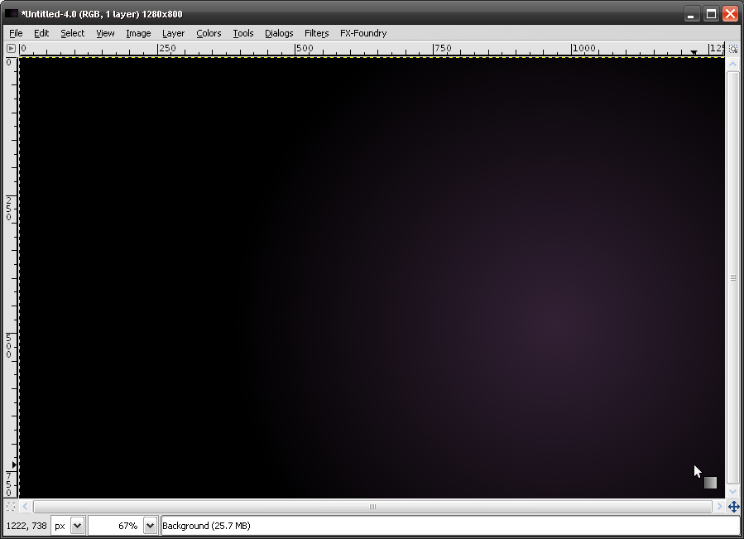744x539 pixels.
Task: Minimize the Untitled-4.0 window
Action: (692, 14)
